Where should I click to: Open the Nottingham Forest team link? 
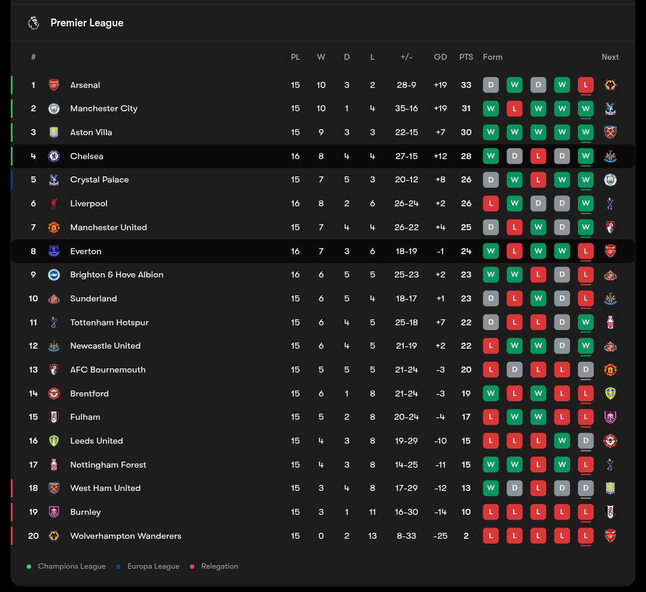[x=108, y=465]
